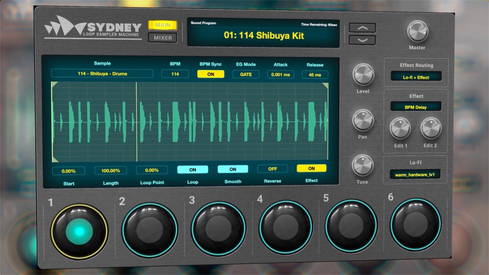Hit sample pad 3
The height and width of the screenshot is (275, 489).
pos(218,228)
